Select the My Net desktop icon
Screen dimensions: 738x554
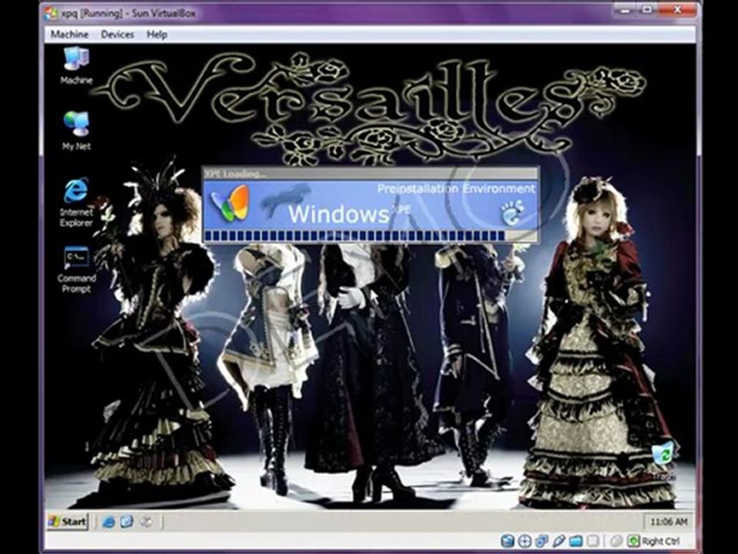[x=76, y=131]
